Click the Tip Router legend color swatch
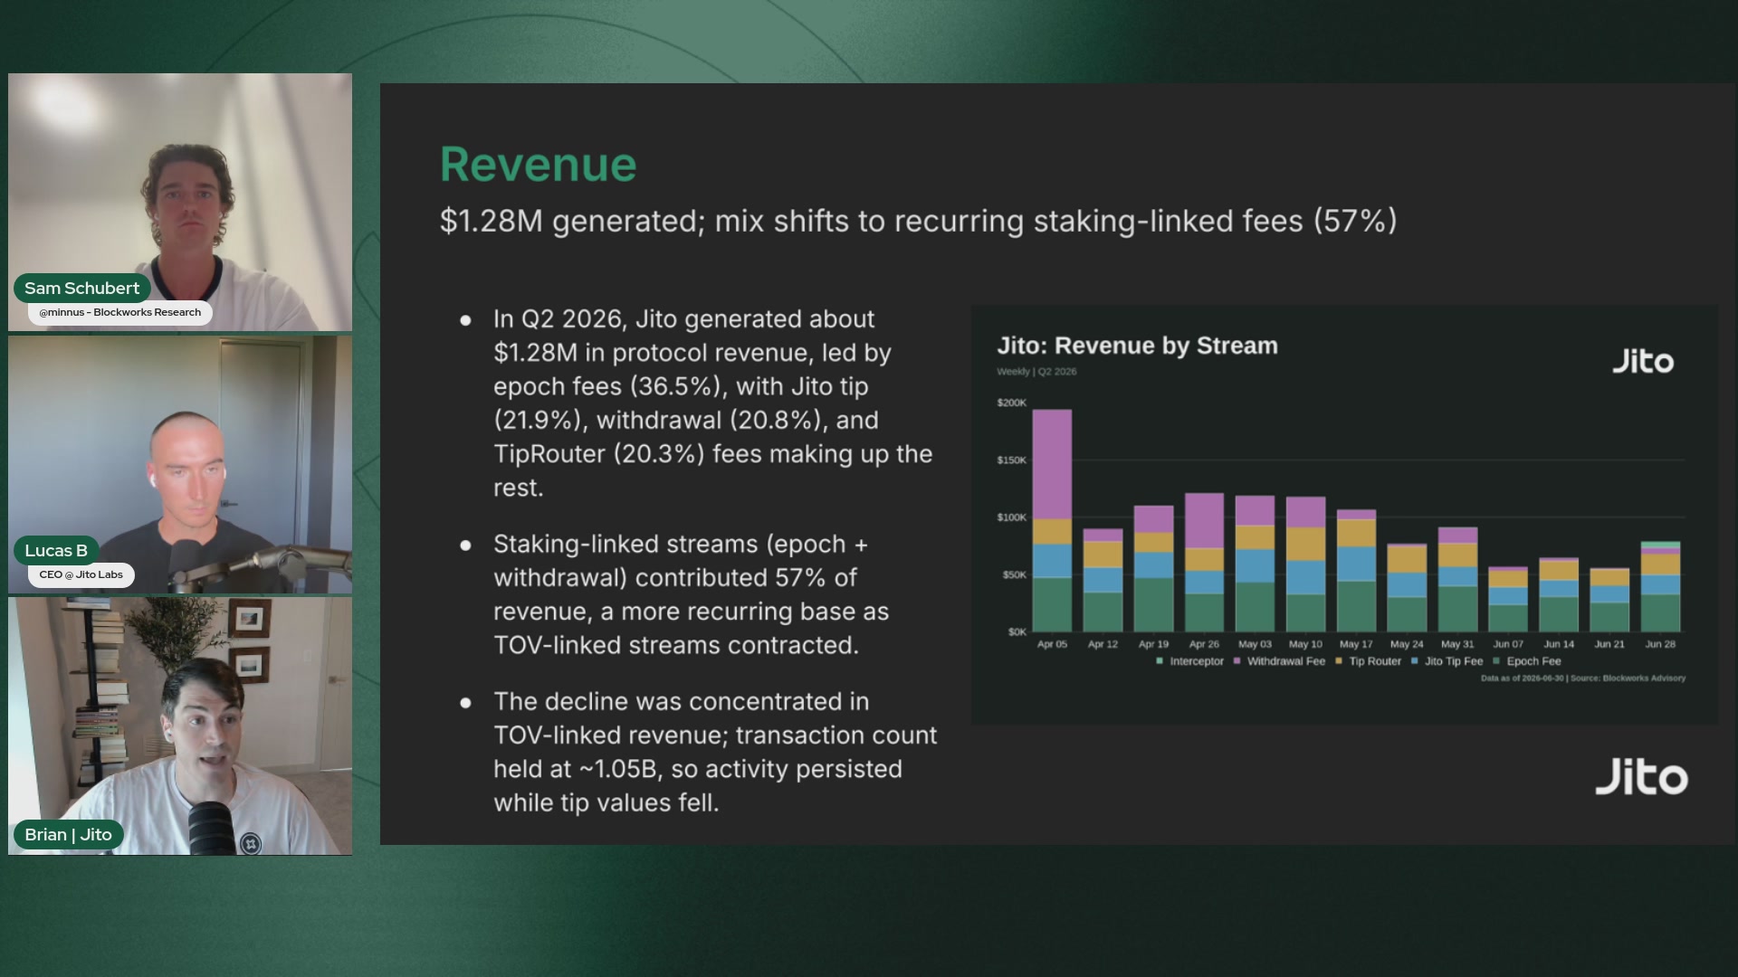The width and height of the screenshot is (1738, 977). tap(1339, 661)
